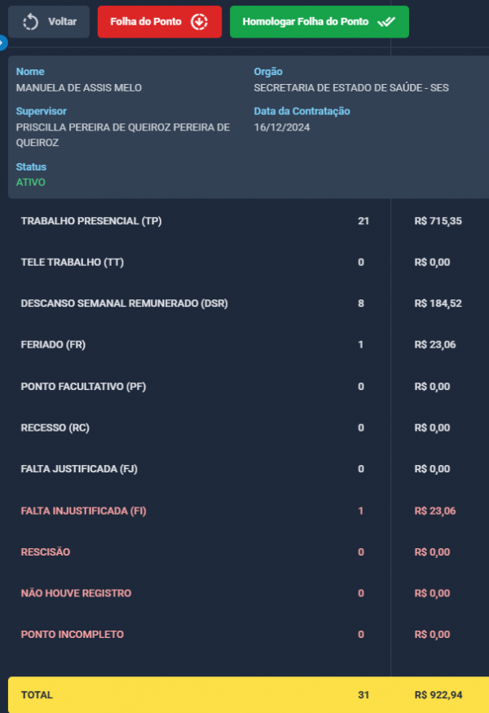Click the Voltar back arrow icon
Image resolution: width=489 pixels, height=713 pixels.
coord(31,22)
